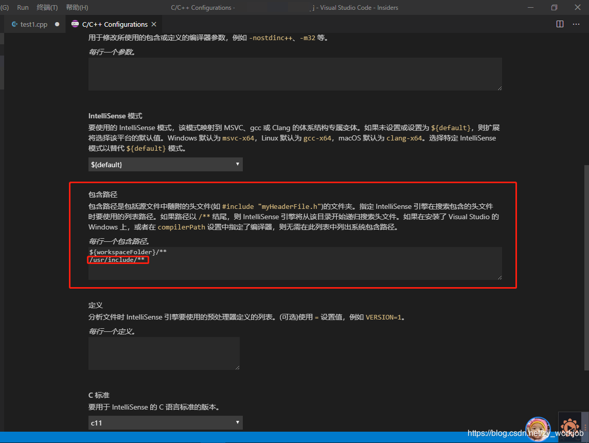Click the IntelliSense 模式 section heading
This screenshot has width=589, height=443.
pos(115,116)
